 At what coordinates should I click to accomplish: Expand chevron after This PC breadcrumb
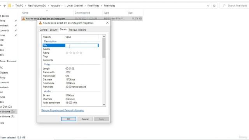coord(26,6)
